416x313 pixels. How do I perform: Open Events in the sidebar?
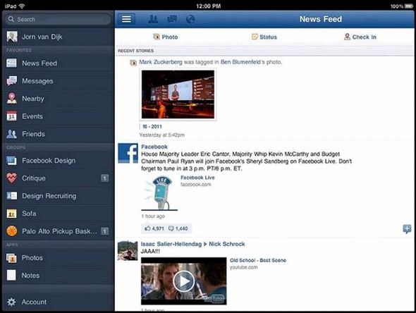pyautogui.click(x=58, y=116)
